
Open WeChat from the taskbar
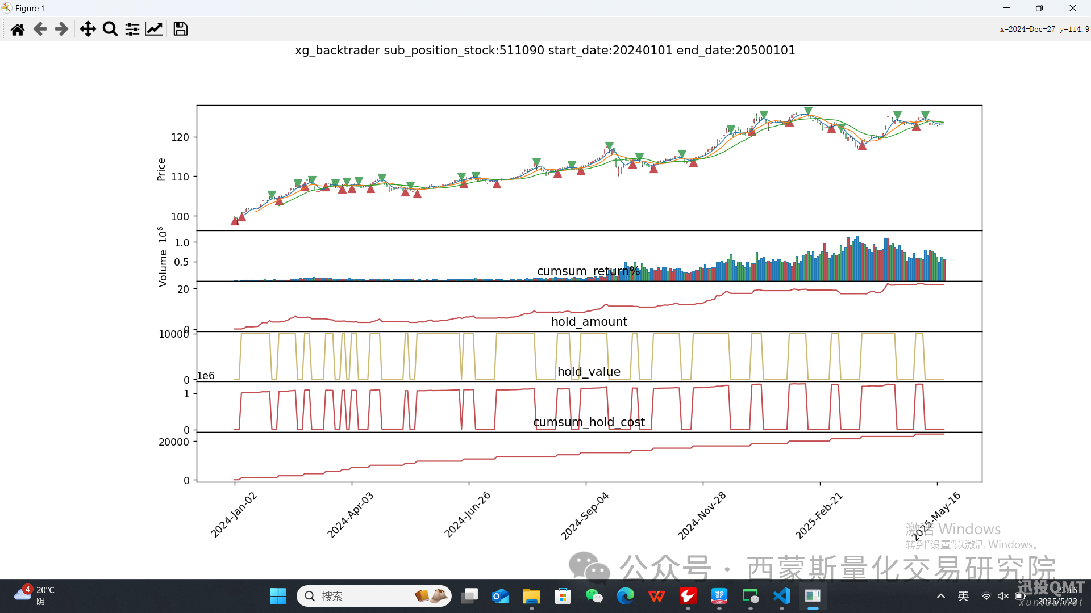pos(594,596)
